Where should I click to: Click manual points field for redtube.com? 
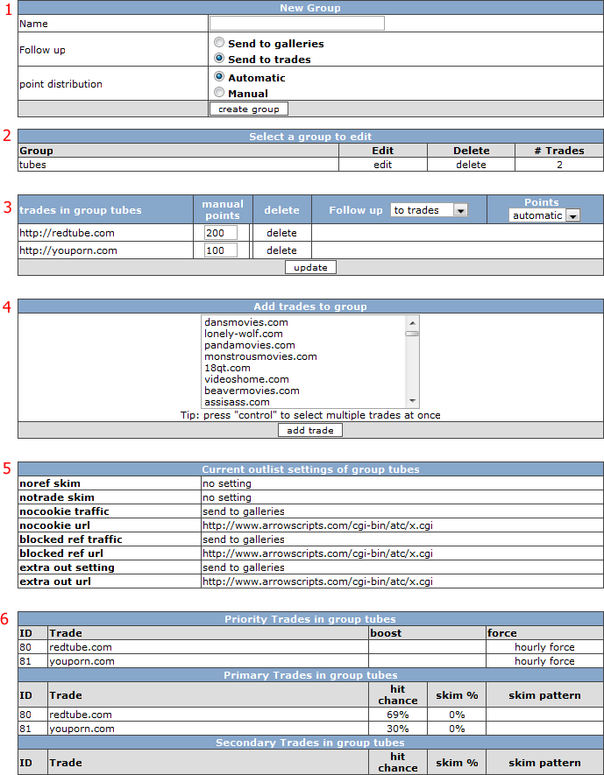(221, 233)
